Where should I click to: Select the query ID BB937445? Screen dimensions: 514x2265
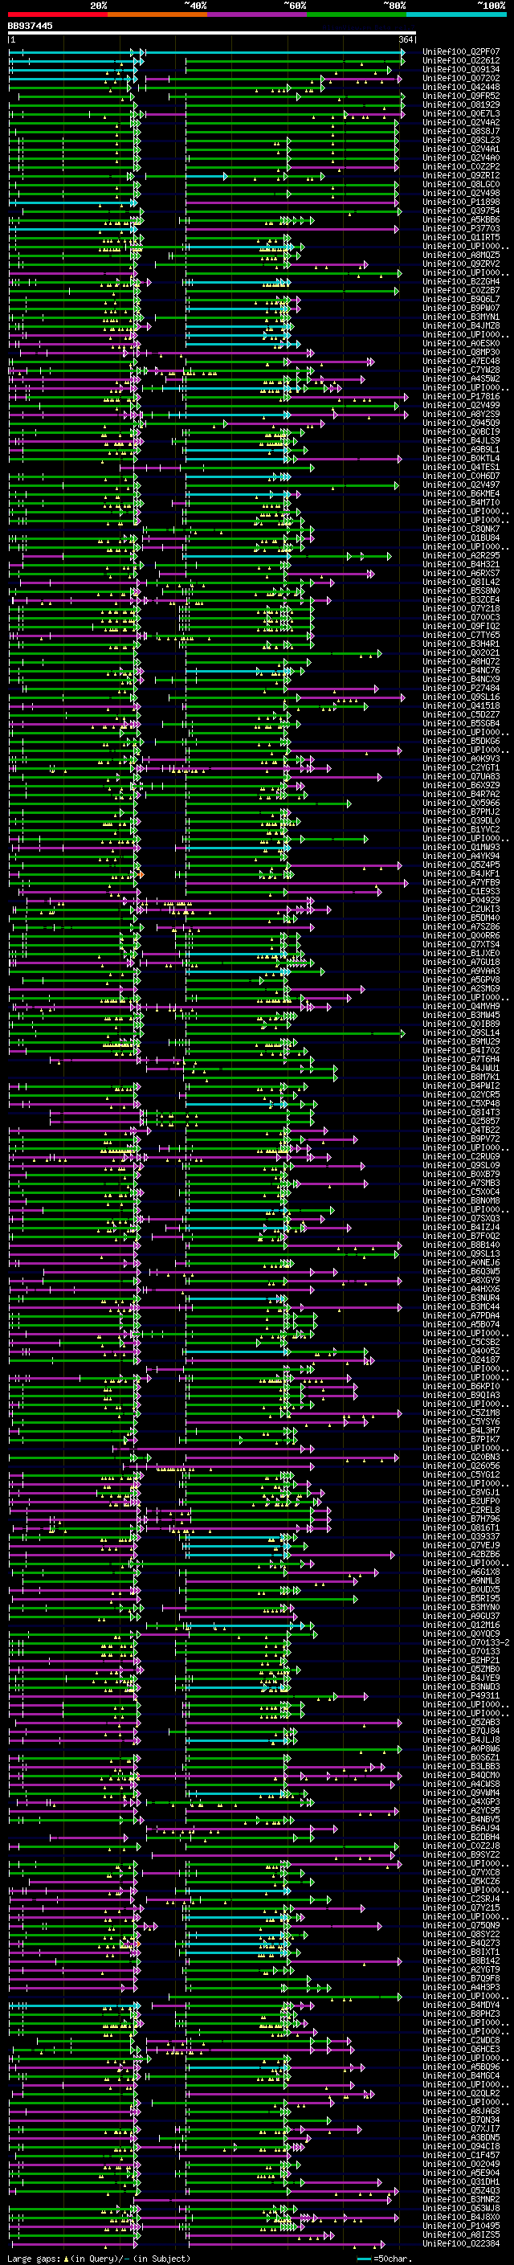[x=30, y=26]
